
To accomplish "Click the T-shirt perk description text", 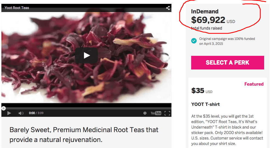I will point(227,130).
